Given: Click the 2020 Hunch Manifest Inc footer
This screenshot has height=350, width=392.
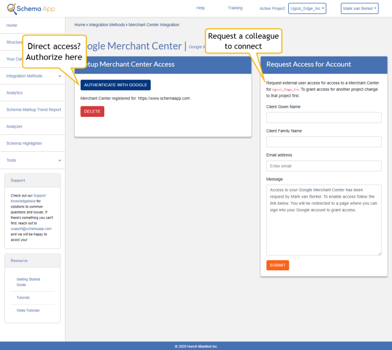Looking at the screenshot, I should [196, 346].
